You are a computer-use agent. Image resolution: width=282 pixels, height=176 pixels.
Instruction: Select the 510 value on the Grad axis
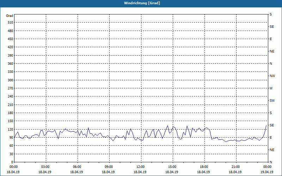(11, 23)
